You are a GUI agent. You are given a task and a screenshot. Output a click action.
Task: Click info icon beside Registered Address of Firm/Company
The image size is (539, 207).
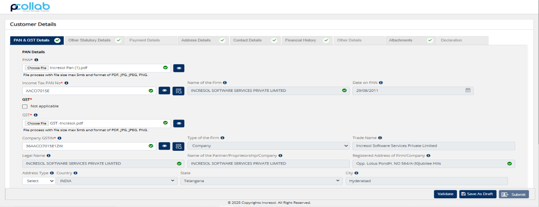click(429, 156)
